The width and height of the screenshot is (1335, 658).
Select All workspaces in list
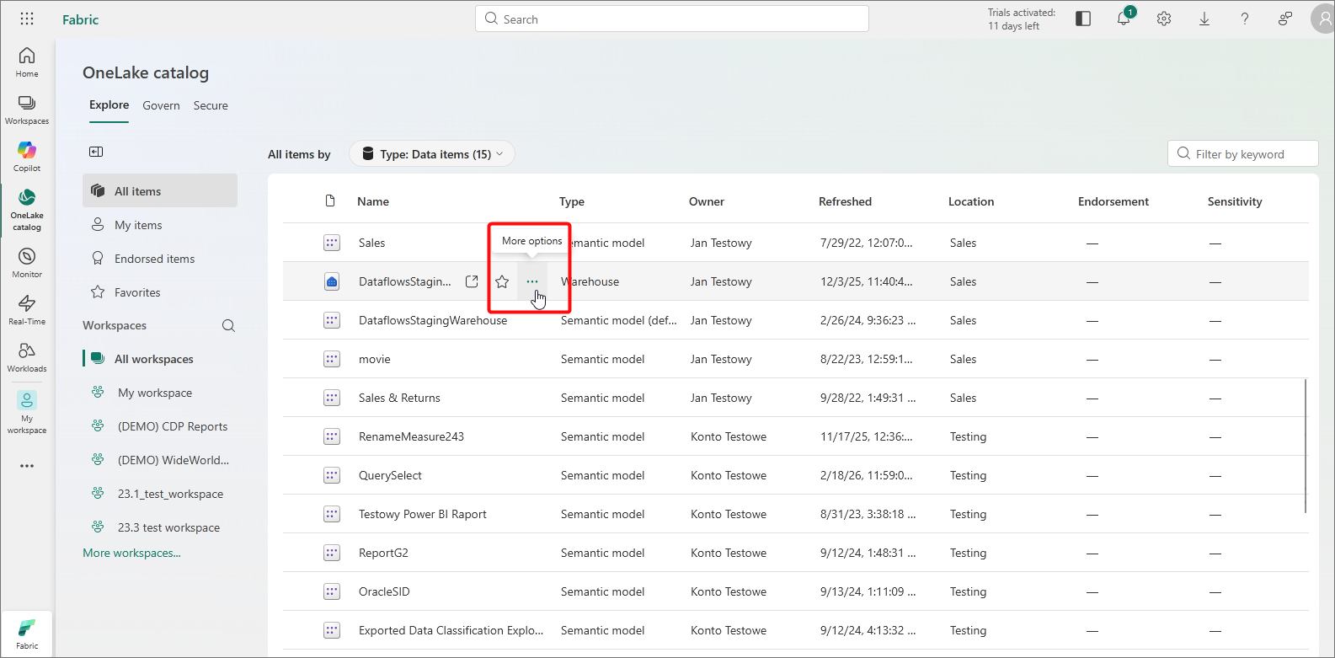160,359
